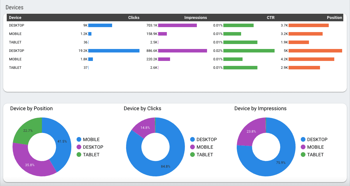Click green TABLET legend dot in Device by Clicks
This screenshot has width=350, height=186.
click(x=192, y=155)
